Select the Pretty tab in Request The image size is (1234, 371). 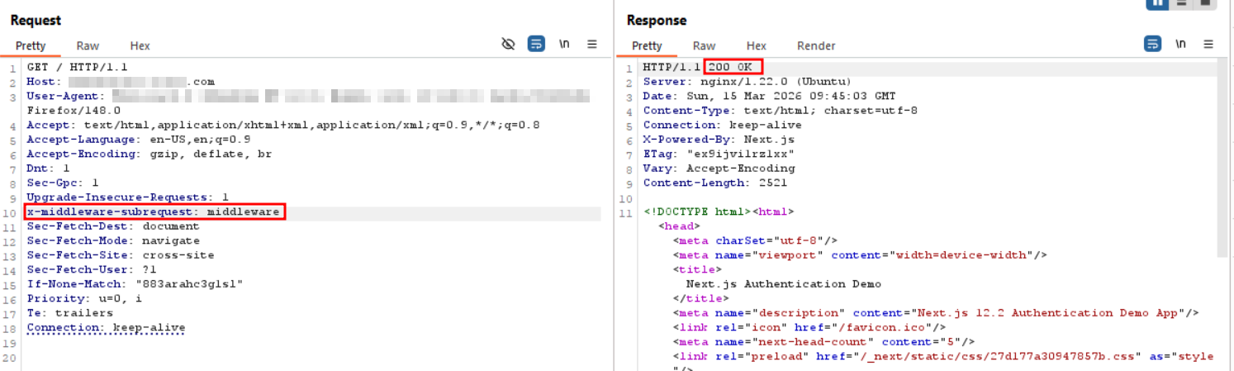tap(31, 46)
